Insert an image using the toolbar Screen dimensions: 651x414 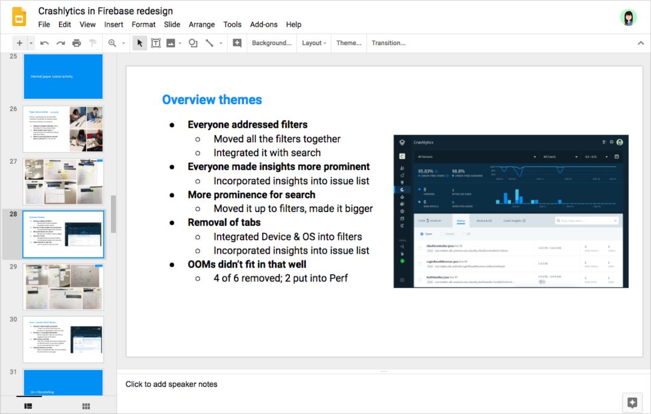tap(171, 43)
